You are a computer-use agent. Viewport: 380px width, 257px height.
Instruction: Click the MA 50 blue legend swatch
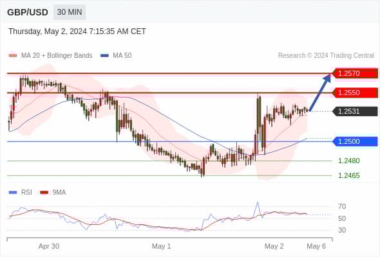point(104,56)
